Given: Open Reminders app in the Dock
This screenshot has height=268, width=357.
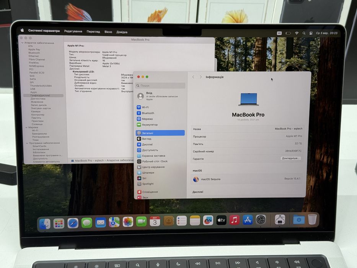Looking at the screenshot, I should point(182,221).
